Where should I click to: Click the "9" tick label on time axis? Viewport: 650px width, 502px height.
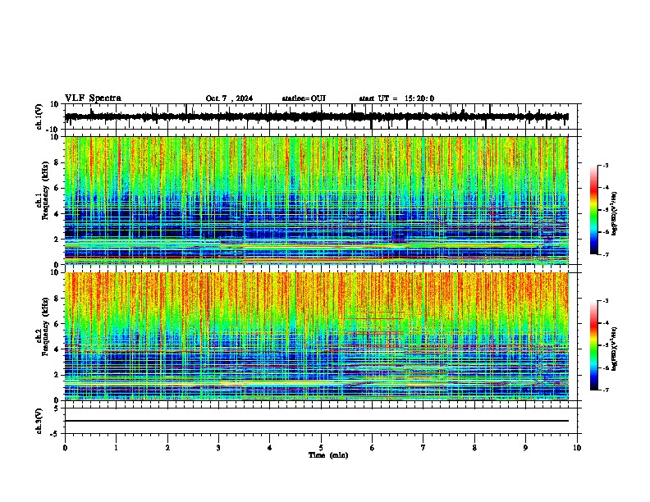[x=525, y=448]
